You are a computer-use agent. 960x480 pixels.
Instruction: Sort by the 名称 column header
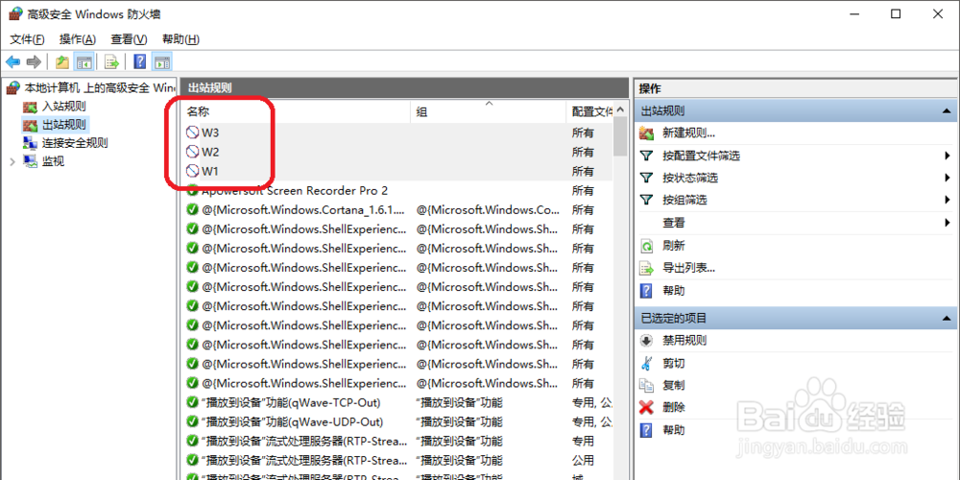297,112
